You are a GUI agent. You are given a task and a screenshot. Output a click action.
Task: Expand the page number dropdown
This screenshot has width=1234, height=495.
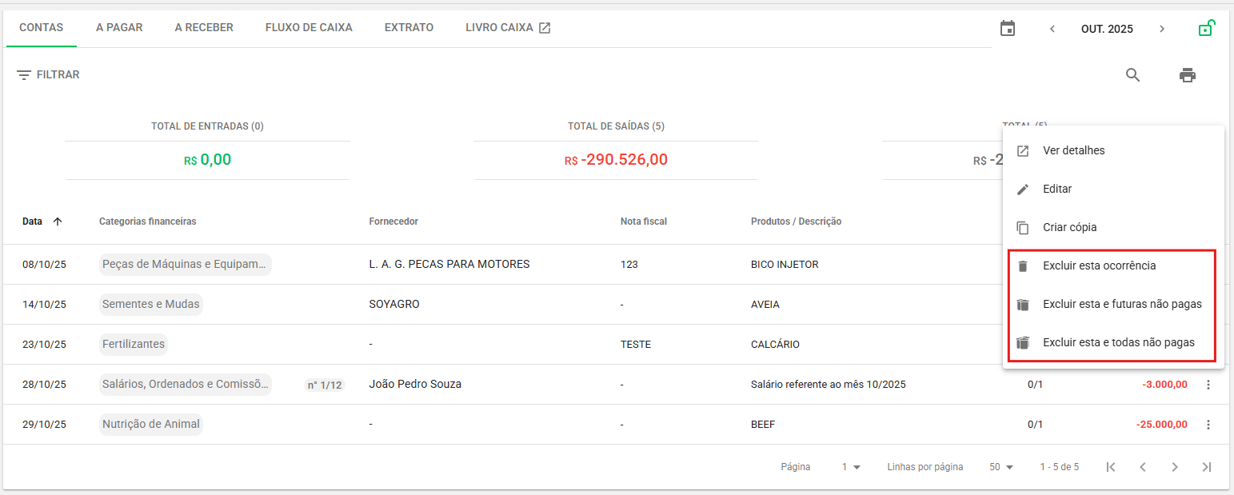[851, 467]
